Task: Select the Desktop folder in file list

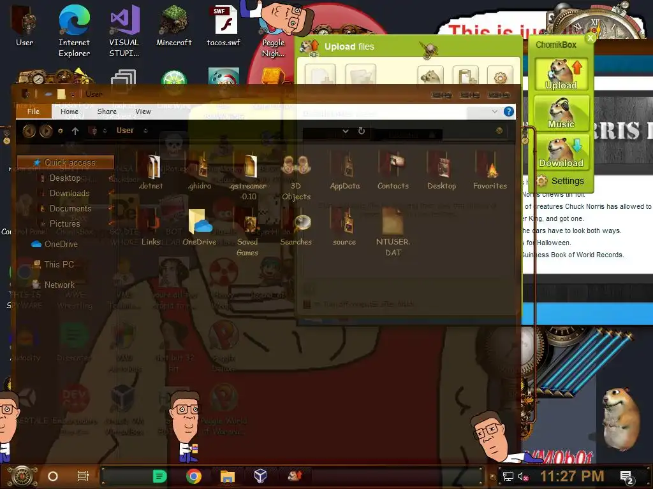Action: [x=441, y=172]
